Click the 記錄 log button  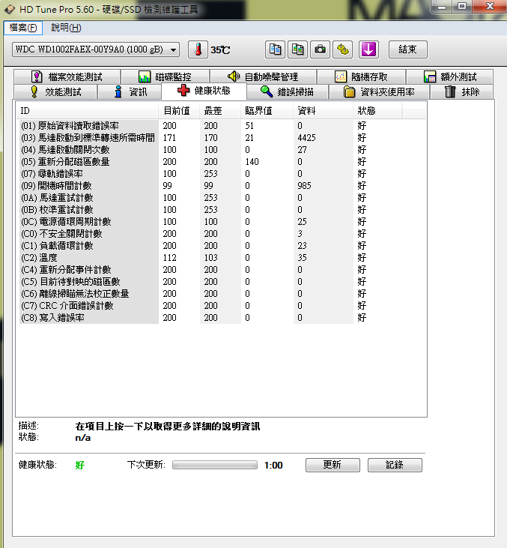click(395, 465)
